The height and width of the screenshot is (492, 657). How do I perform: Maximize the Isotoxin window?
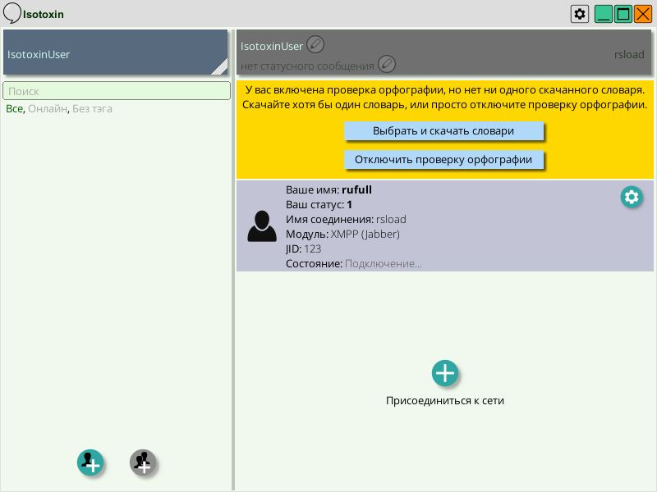point(623,14)
